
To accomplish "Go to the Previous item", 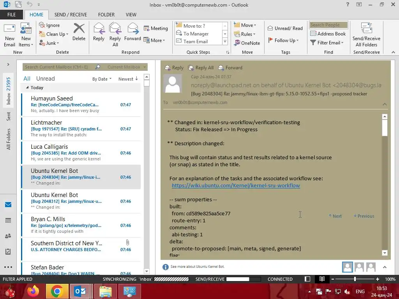I will click(364, 216).
